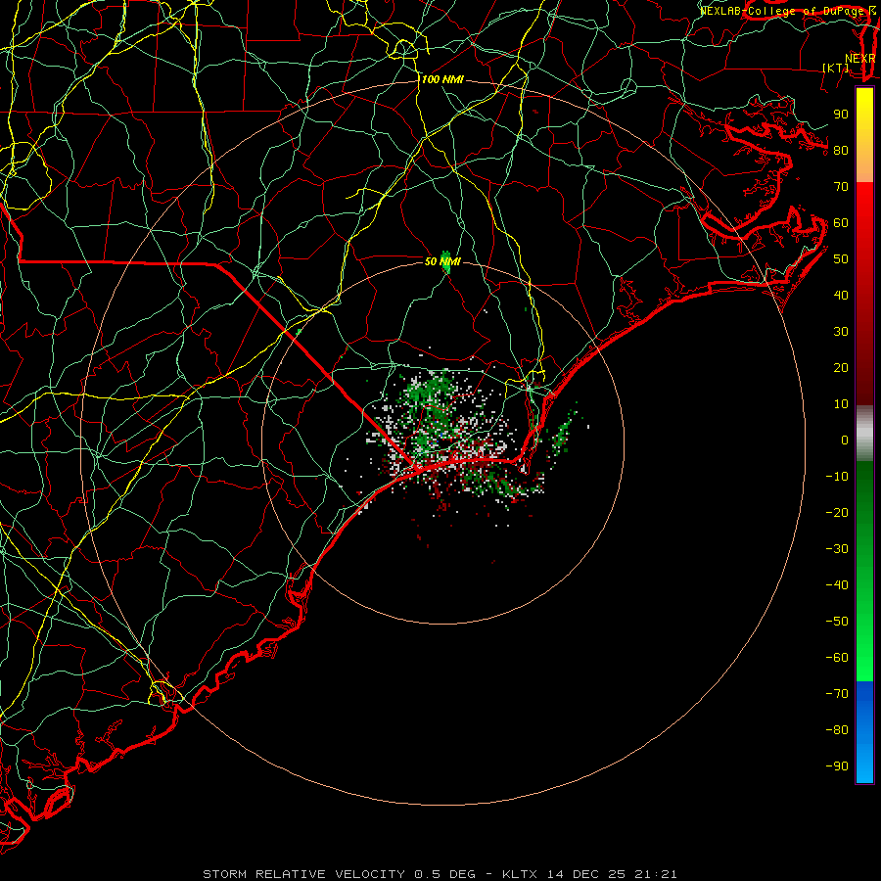881x881 pixels.
Task: Click the 20 value on velocity scale
Action: [841, 367]
